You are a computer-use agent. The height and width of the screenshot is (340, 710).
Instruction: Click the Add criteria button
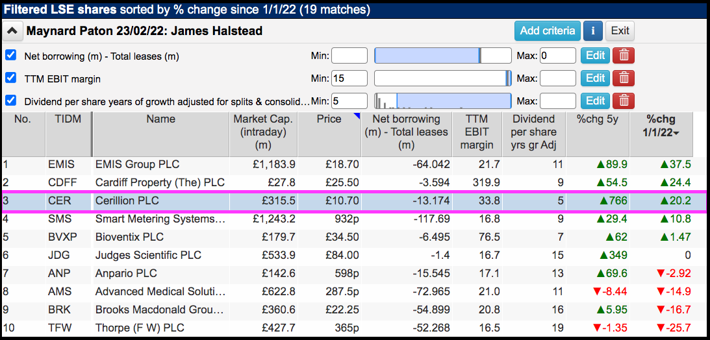pos(548,30)
